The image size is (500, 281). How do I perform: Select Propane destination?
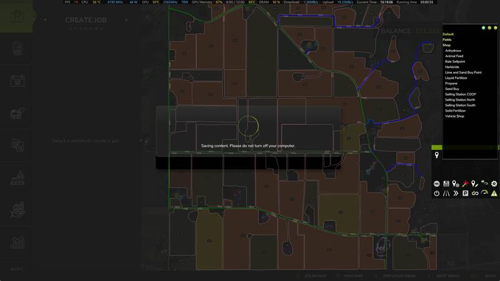pyautogui.click(x=451, y=84)
